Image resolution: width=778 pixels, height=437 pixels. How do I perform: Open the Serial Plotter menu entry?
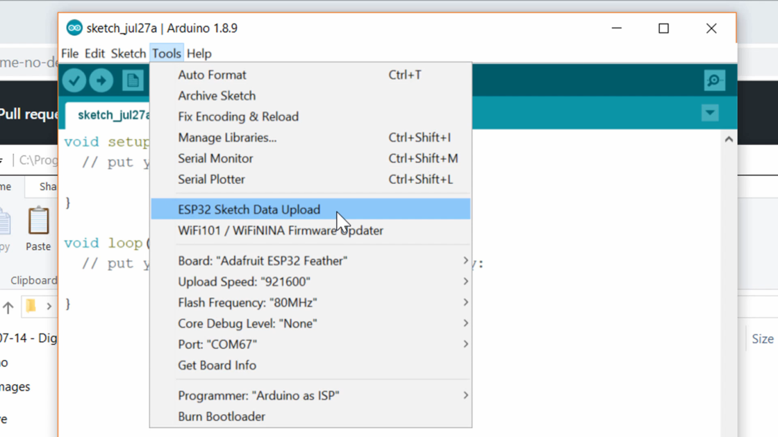point(211,179)
